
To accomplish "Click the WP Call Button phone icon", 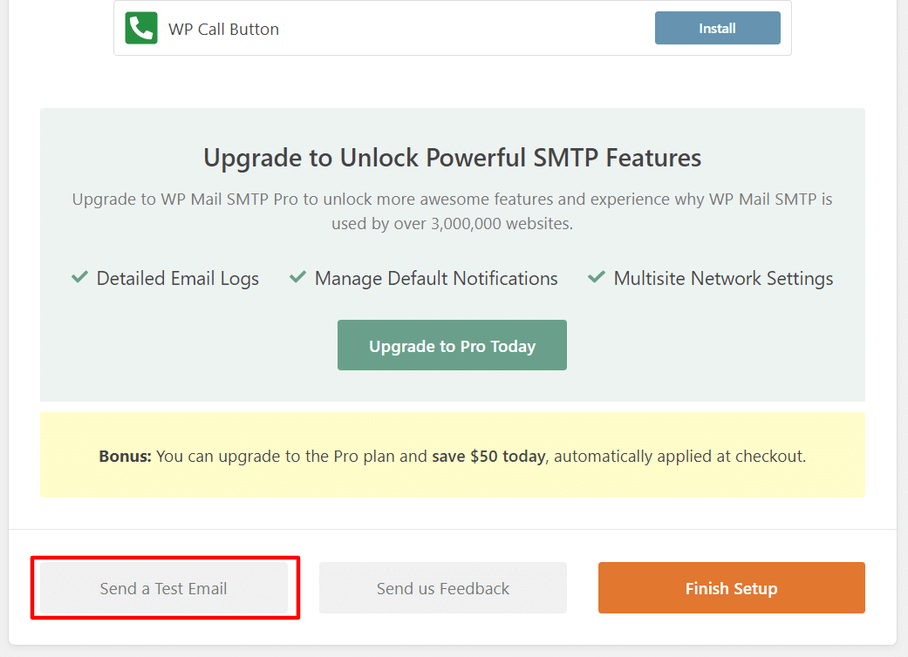I will (x=140, y=27).
